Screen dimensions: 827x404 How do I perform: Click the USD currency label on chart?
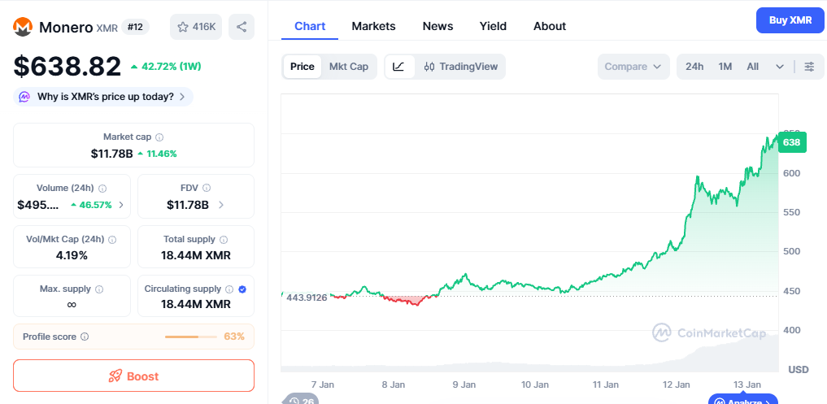click(x=798, y=370)
